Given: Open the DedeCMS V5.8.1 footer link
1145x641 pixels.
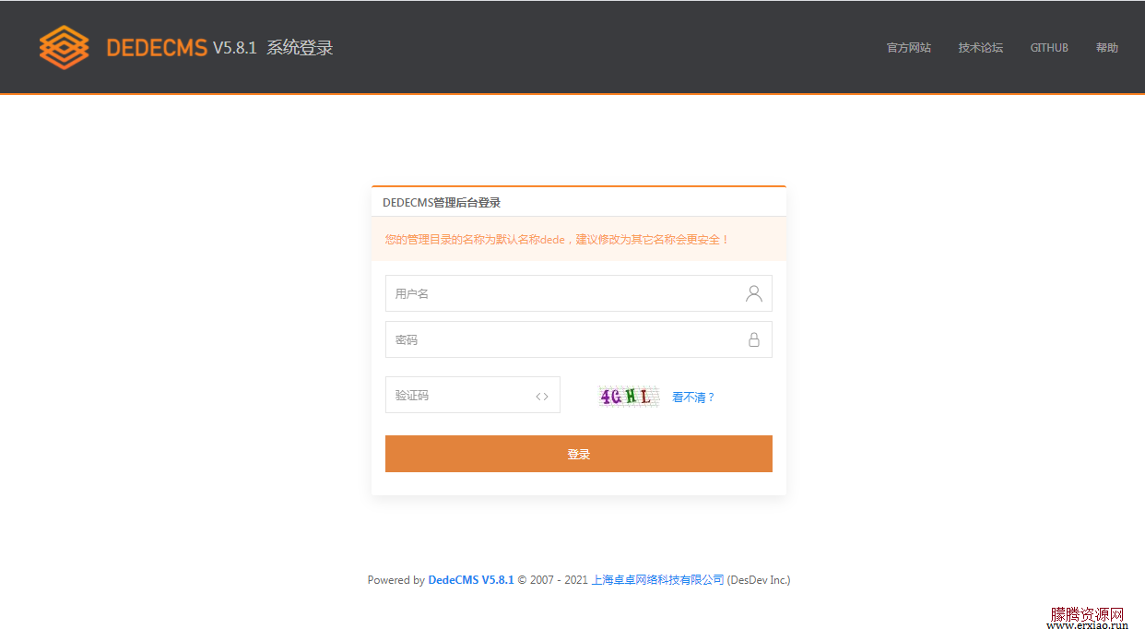Looking at the screenshot, I should coord(471,580).
